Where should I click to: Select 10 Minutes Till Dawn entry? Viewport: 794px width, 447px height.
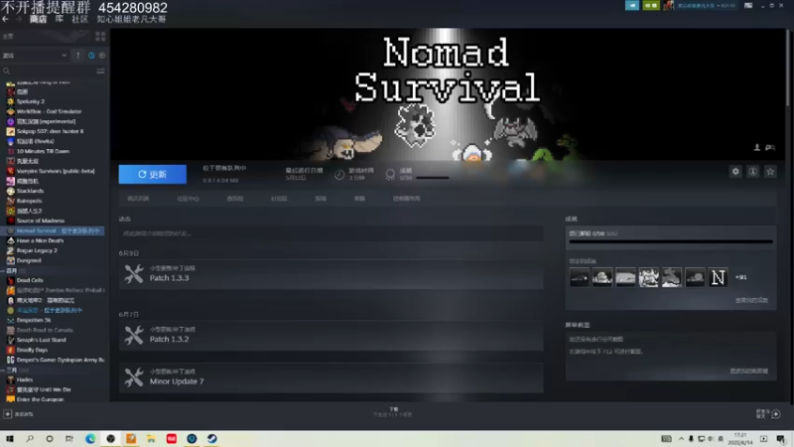pos(43,151)
